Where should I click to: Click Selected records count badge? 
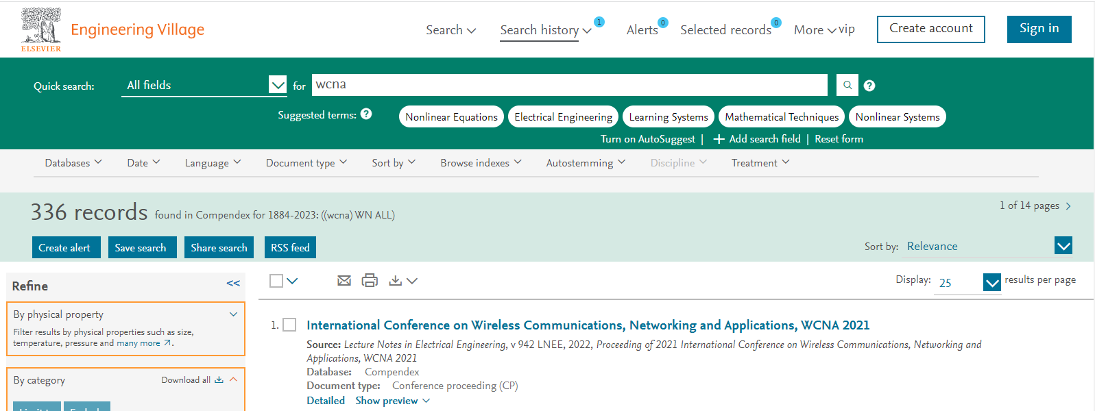776,23
